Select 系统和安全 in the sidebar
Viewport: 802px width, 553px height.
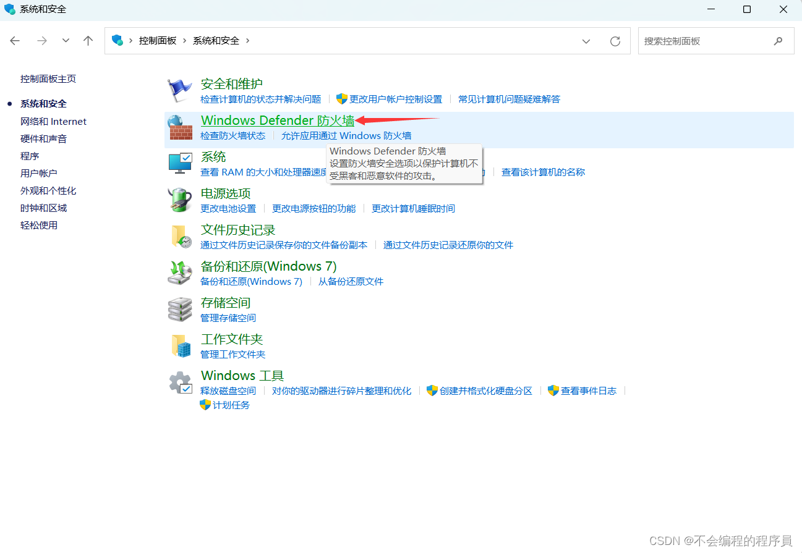click(43, 104)
